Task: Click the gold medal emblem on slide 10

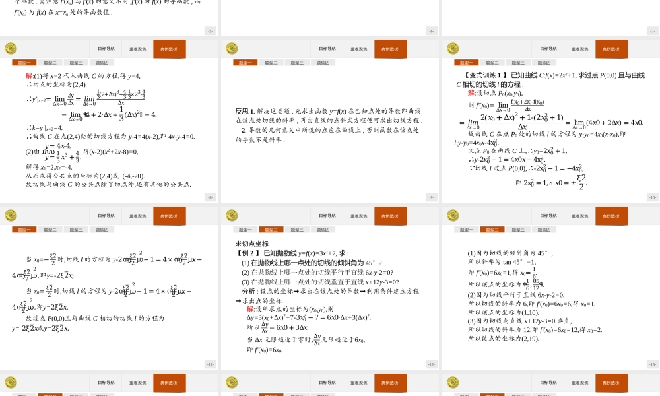Action: coord(452,48)
